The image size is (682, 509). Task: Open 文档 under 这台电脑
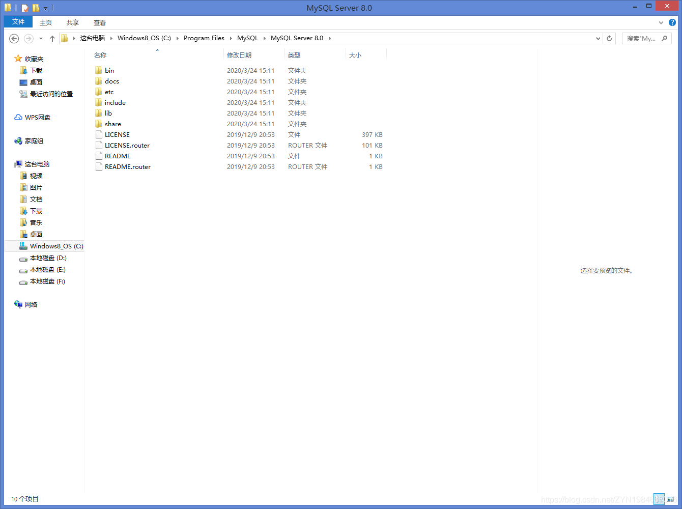(x=31, y=199)
